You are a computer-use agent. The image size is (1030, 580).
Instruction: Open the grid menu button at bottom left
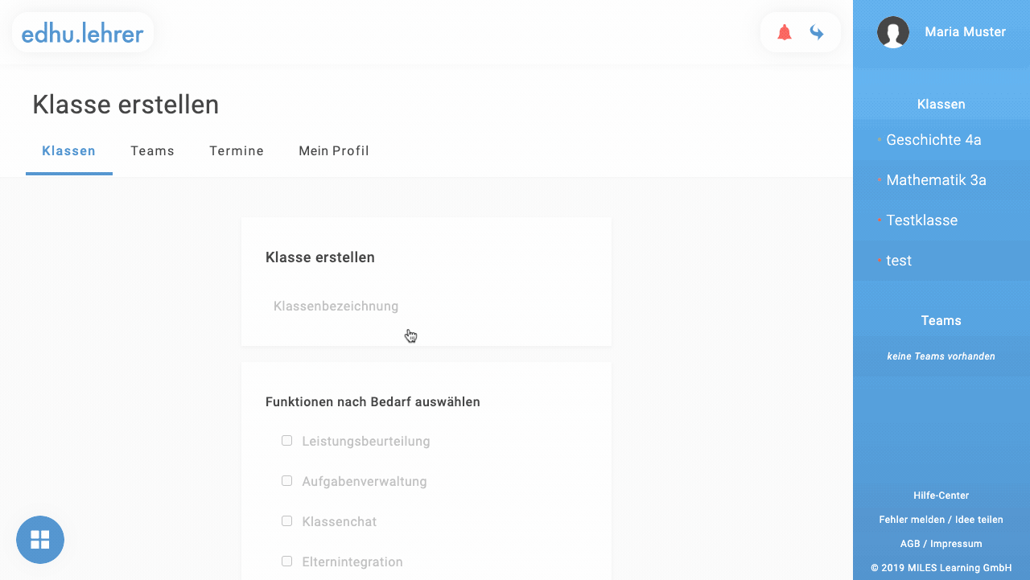click(40, 540)
